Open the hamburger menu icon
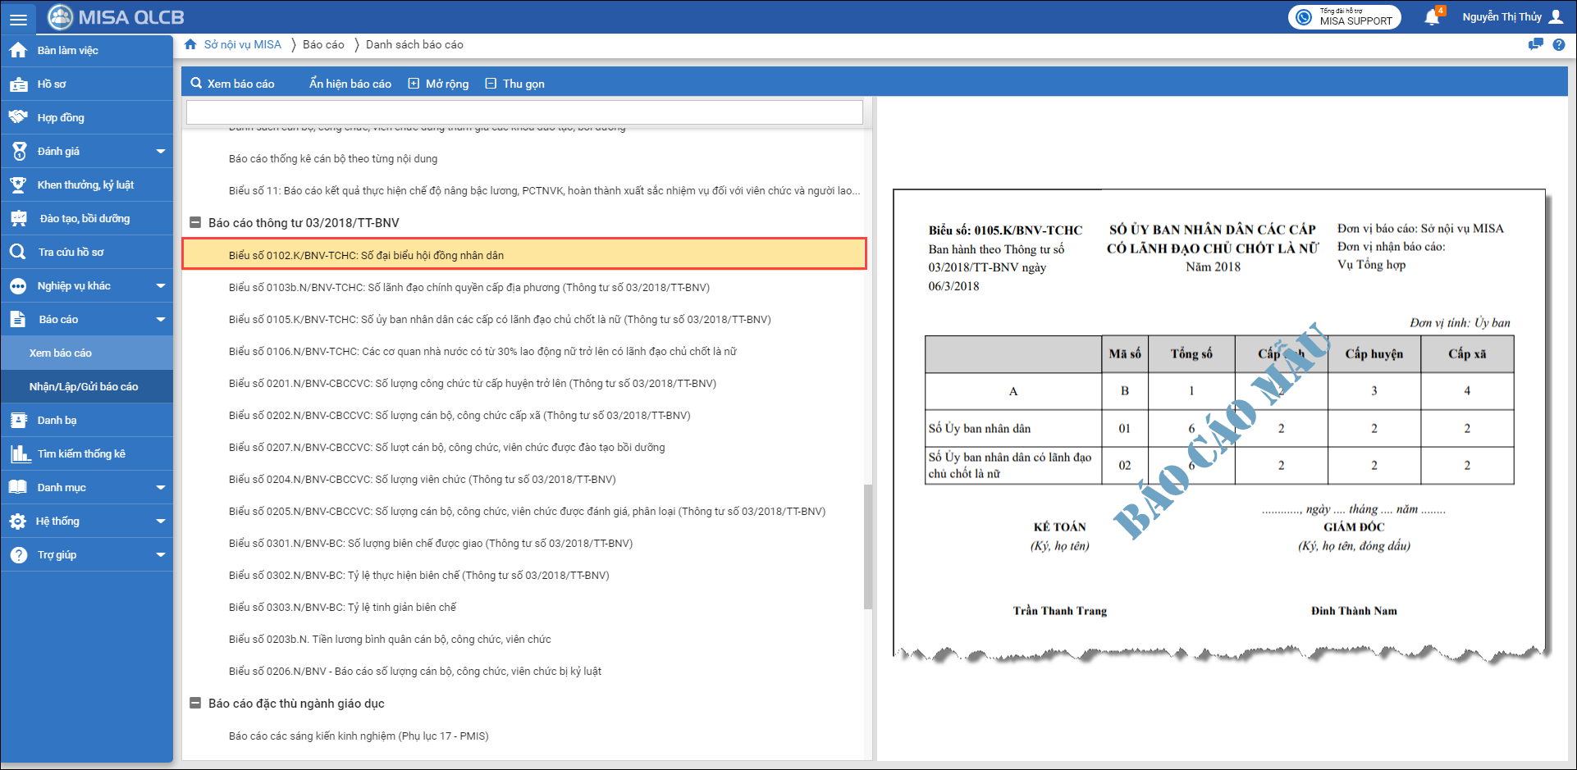 click(x=18, y=18)
